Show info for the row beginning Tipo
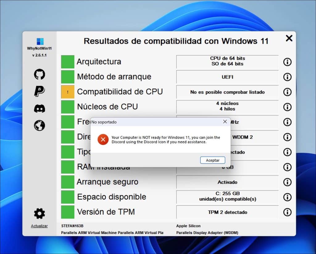The image size is (316, 254). coord(287,152)
